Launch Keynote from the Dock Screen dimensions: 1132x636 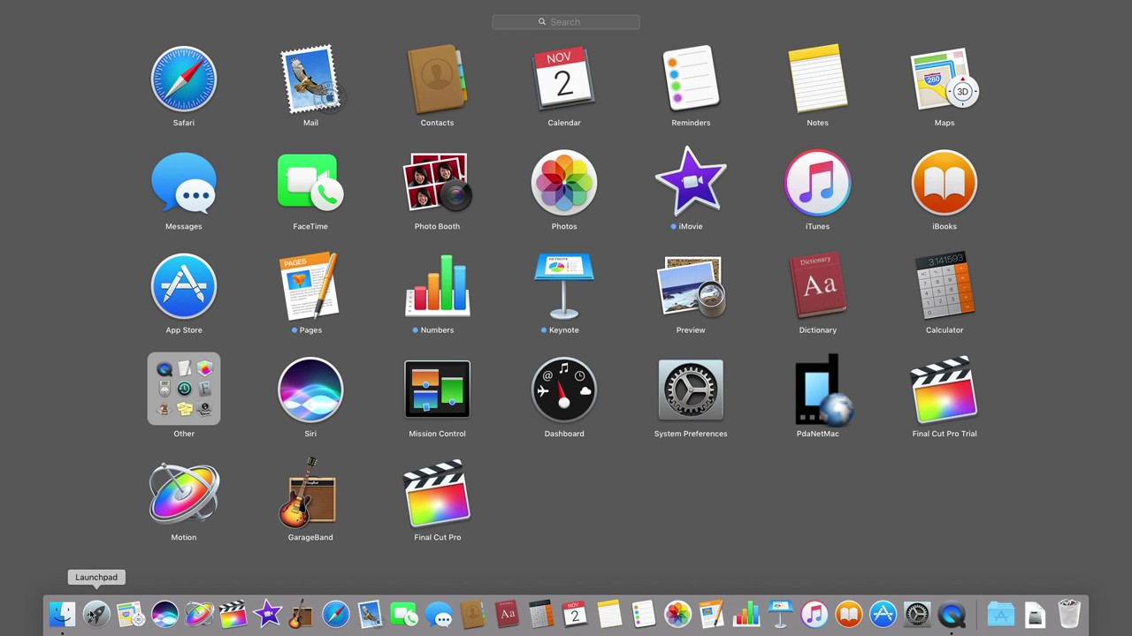point(780,613)
